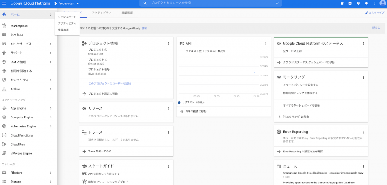Expand the App Engine submenu chevron

point(51,109)
